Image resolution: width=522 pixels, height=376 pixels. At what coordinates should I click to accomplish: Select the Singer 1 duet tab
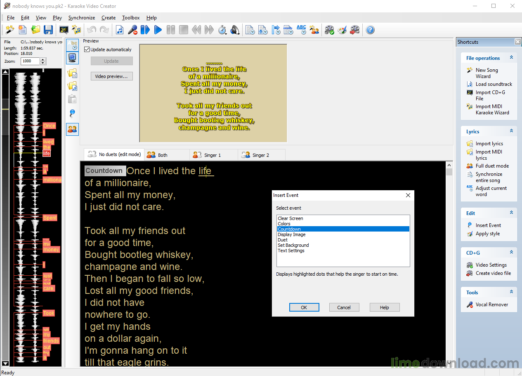pos(213,154)
